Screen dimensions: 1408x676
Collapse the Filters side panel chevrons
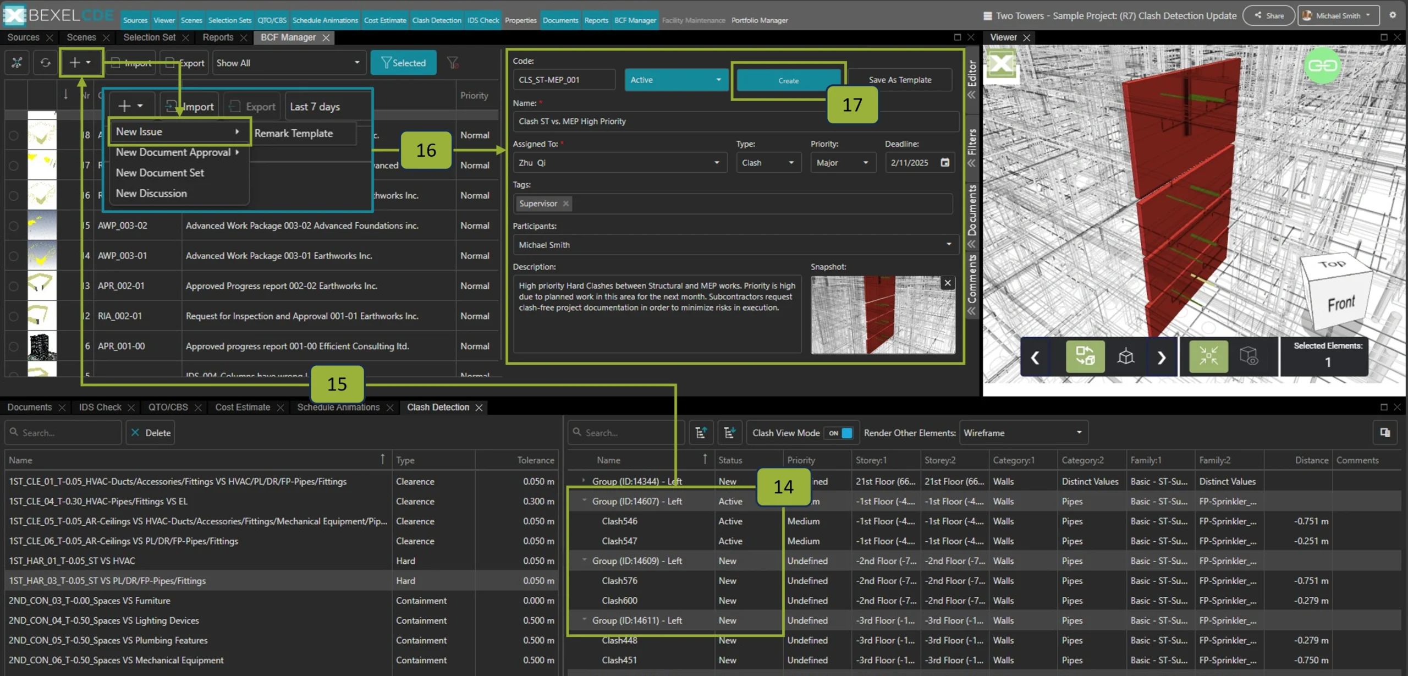[x=972, y=163]
